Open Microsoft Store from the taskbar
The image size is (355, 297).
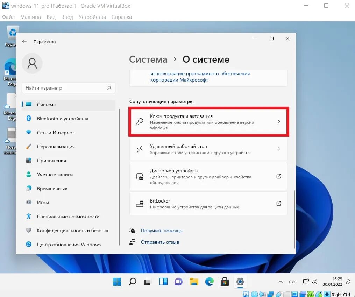coord(225,282)
